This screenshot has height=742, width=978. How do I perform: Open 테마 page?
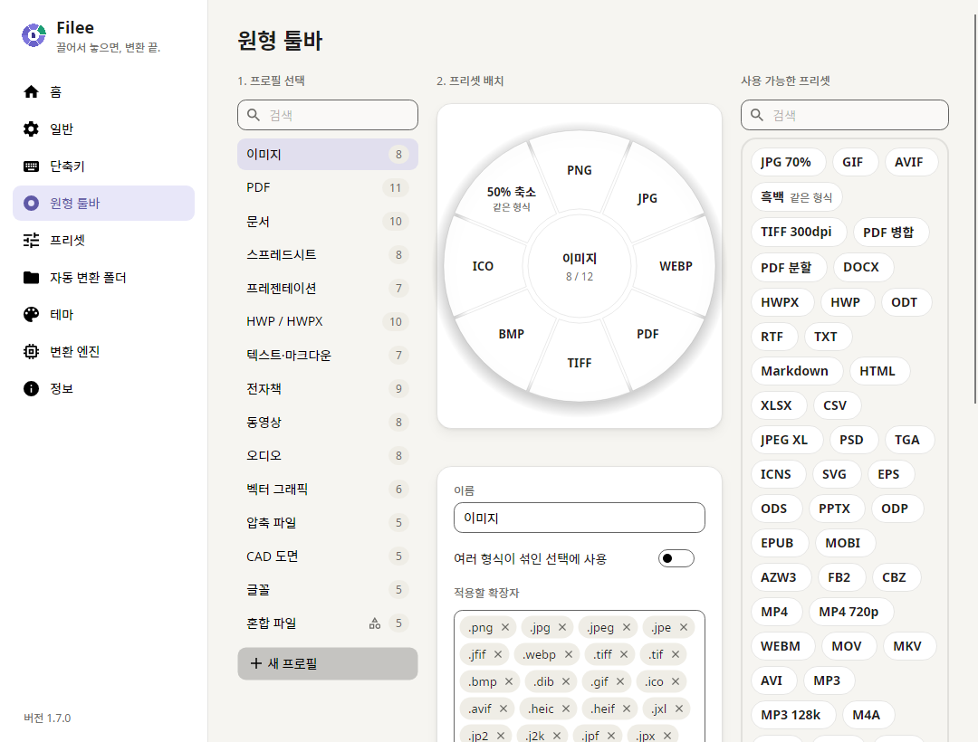point(103,315)
